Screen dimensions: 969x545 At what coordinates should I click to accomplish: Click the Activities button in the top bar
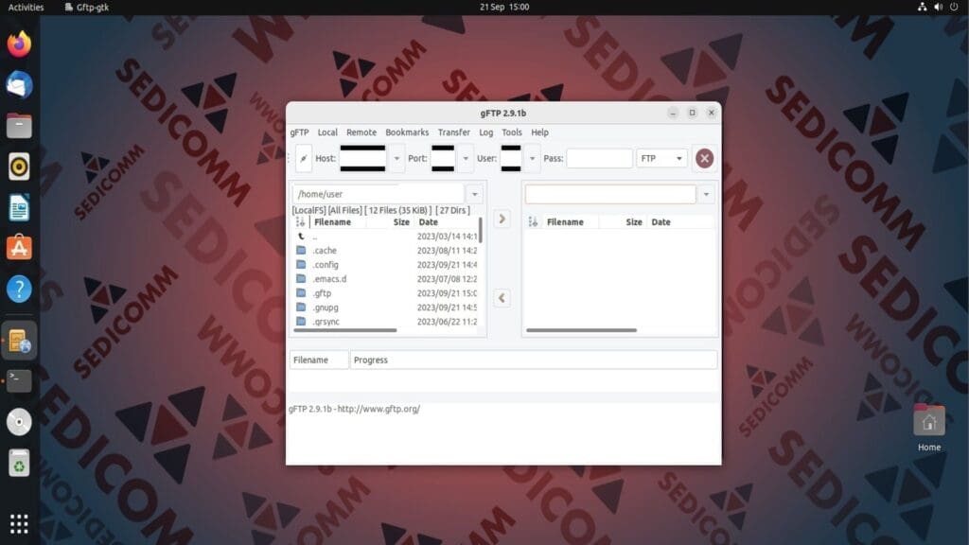tap(26, 7)
